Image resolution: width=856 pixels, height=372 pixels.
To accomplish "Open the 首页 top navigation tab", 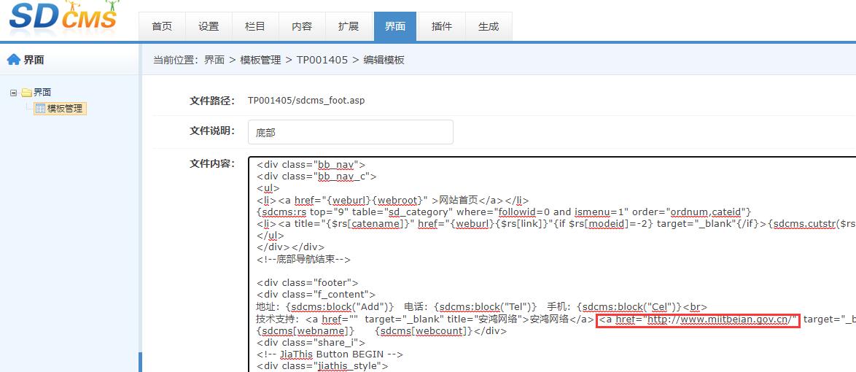I will [x=162, y=26].
